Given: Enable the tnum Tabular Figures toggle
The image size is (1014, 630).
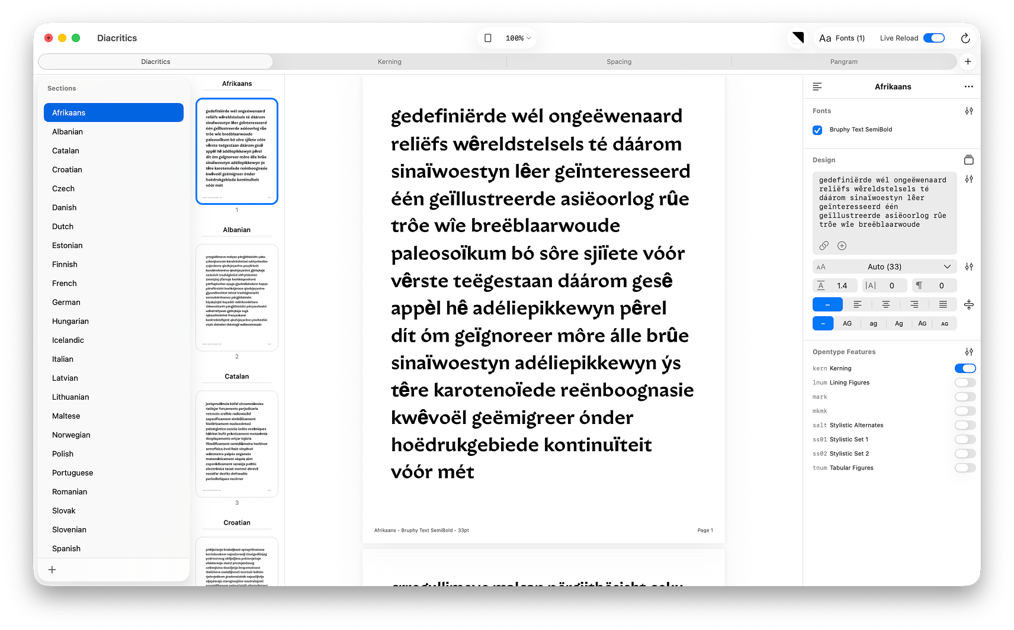Looking at the screenshot, I should pos(965,468).
